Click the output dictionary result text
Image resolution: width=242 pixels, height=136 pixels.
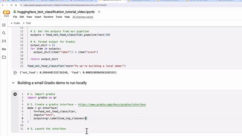(x=68, y=73)
